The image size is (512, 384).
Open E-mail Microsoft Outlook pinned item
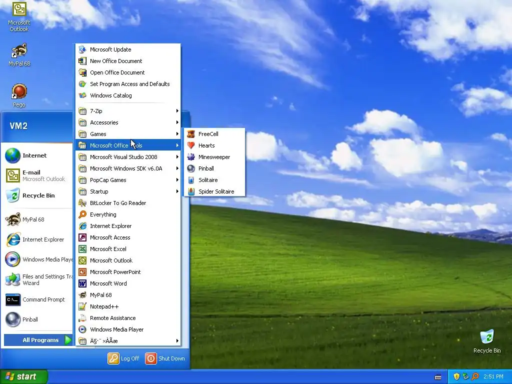tap(36, 175)
